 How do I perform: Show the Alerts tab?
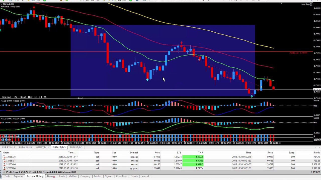click(x=62, y=176)
